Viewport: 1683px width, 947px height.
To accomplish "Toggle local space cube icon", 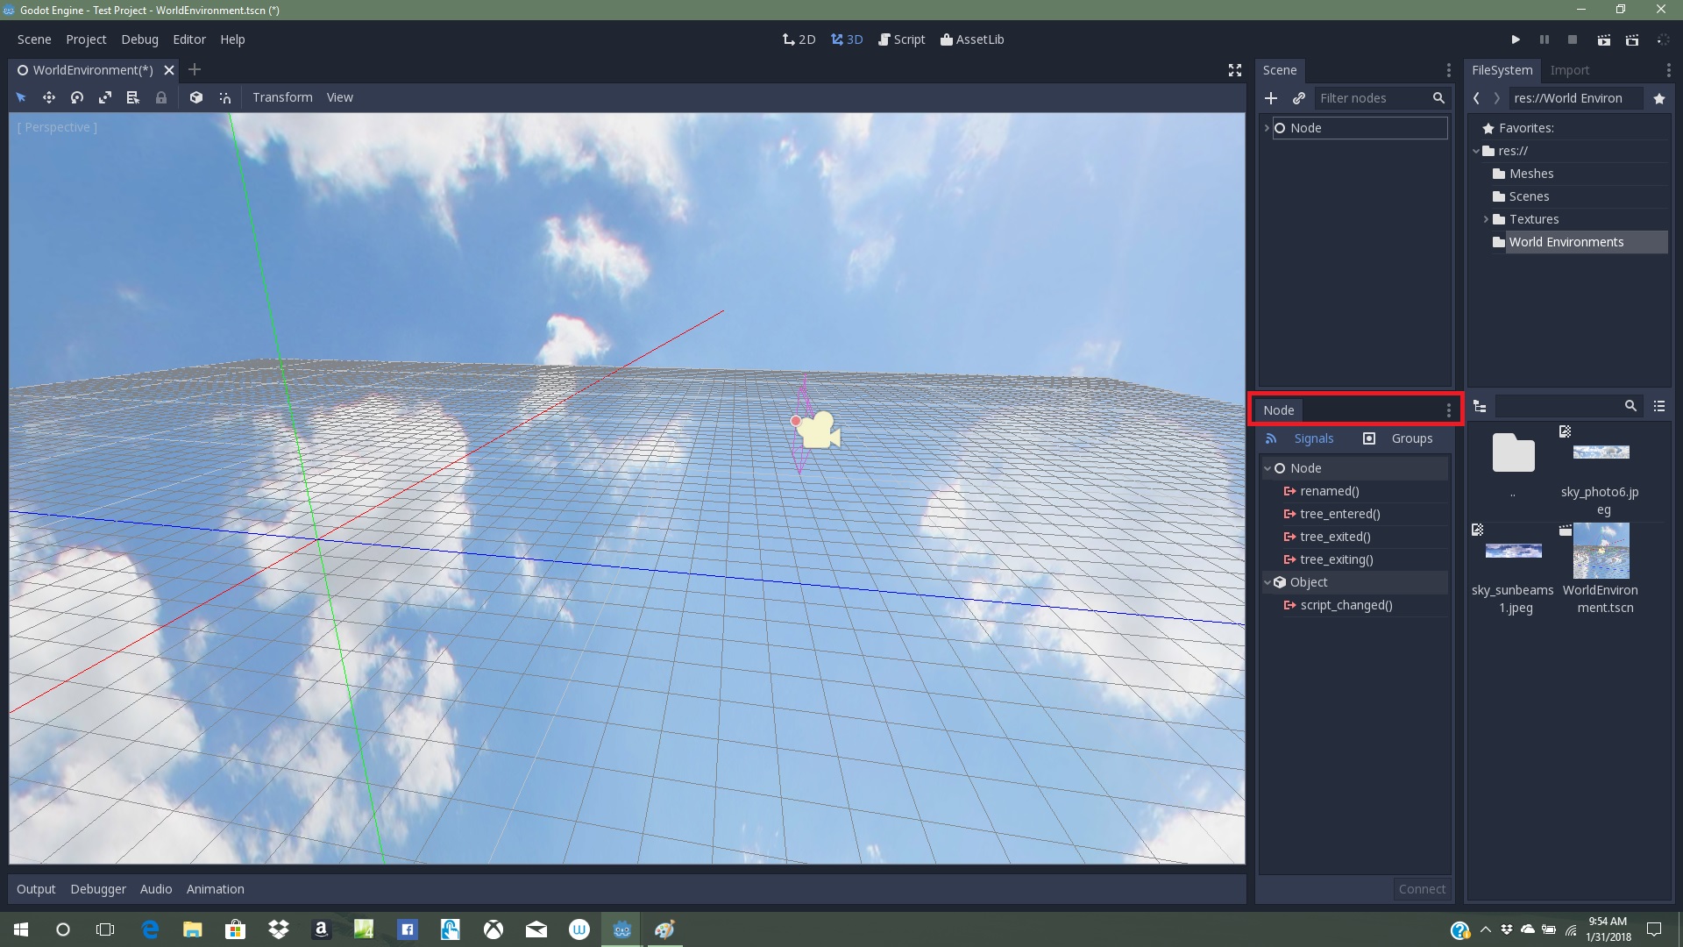I will coord(196,97).
